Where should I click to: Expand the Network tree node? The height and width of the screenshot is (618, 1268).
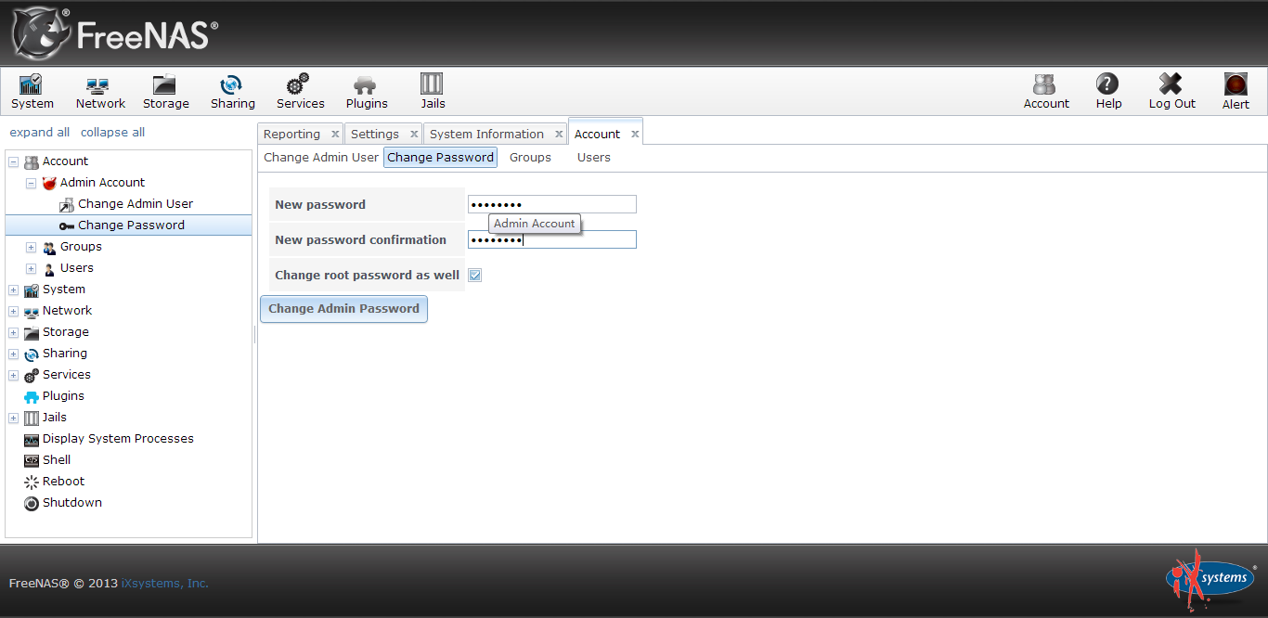click(13, 311)
